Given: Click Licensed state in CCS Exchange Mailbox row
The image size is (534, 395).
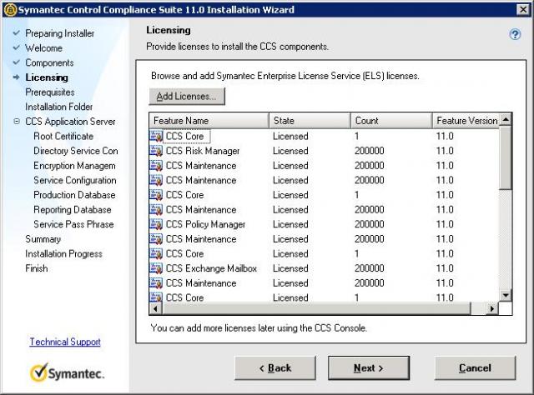Looking at the screenshot, I should pyautogui.click(x=290, y=268).
